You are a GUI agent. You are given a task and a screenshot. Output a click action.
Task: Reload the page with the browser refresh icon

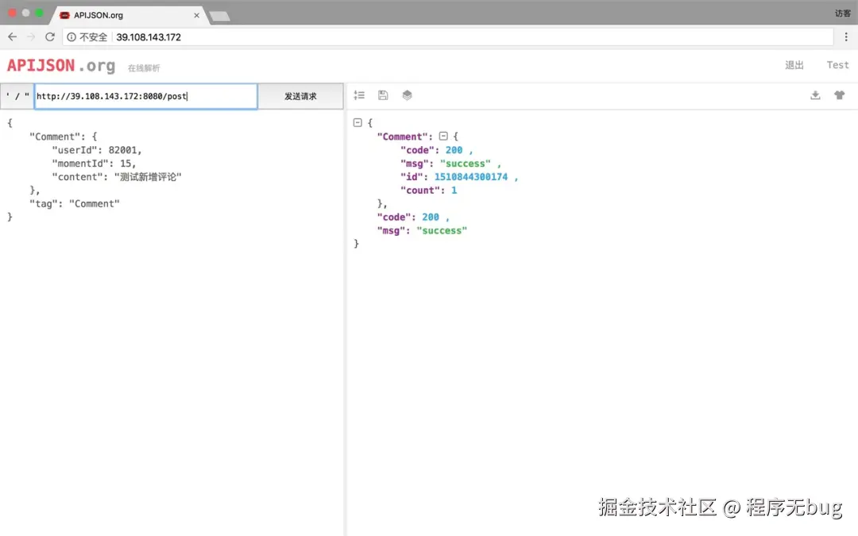tap(49, 37)
